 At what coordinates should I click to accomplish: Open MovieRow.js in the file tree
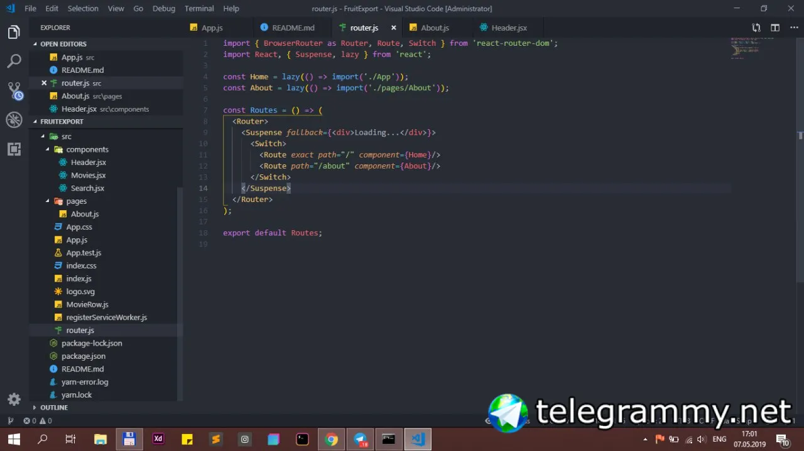coord(87,304)
